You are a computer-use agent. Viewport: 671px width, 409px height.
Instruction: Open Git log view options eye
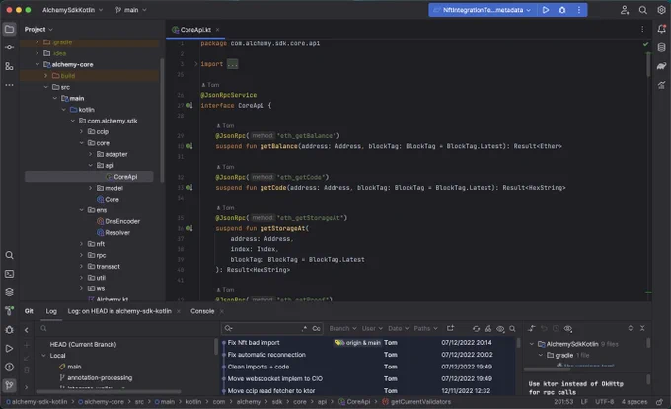click(500, 329)
